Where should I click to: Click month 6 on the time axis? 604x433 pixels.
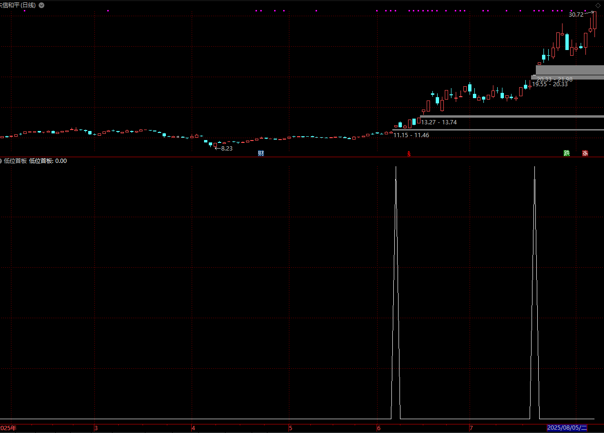tap(378, 428)
